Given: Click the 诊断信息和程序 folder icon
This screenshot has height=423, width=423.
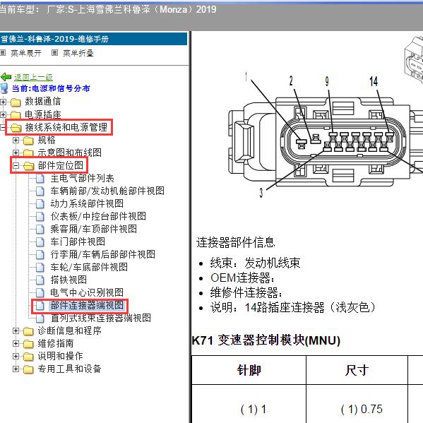Looking at the screenshot, I should tap(28, 331).
